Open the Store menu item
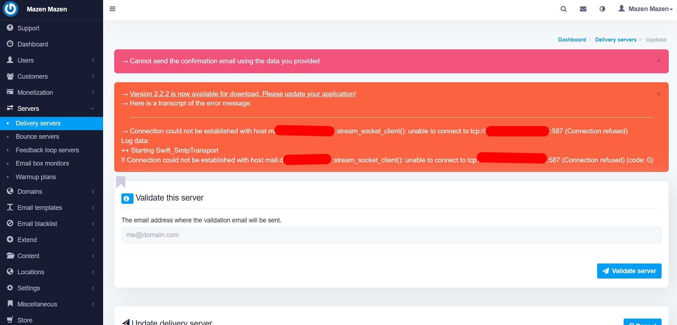The image size is (677, 325). coord(52,320)
